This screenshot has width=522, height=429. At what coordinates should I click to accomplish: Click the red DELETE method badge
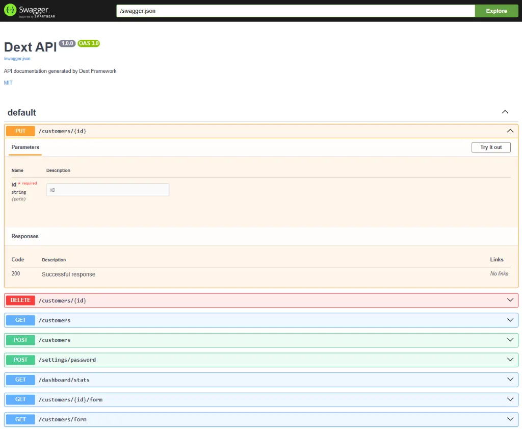[x=20, y=300]
